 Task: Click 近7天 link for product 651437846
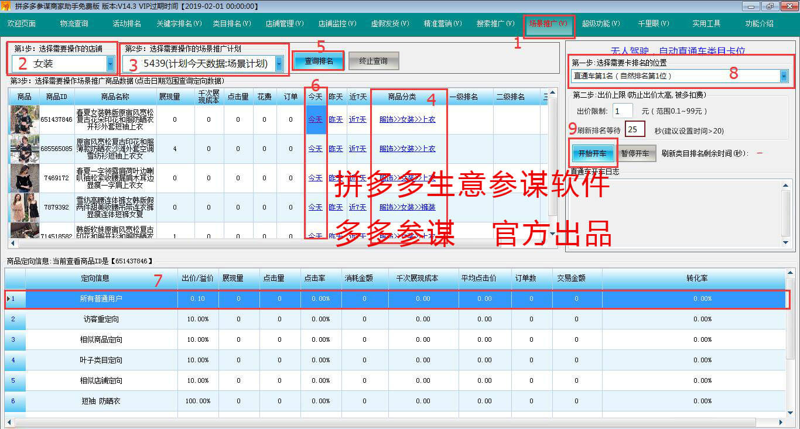(x=358, y=119)
